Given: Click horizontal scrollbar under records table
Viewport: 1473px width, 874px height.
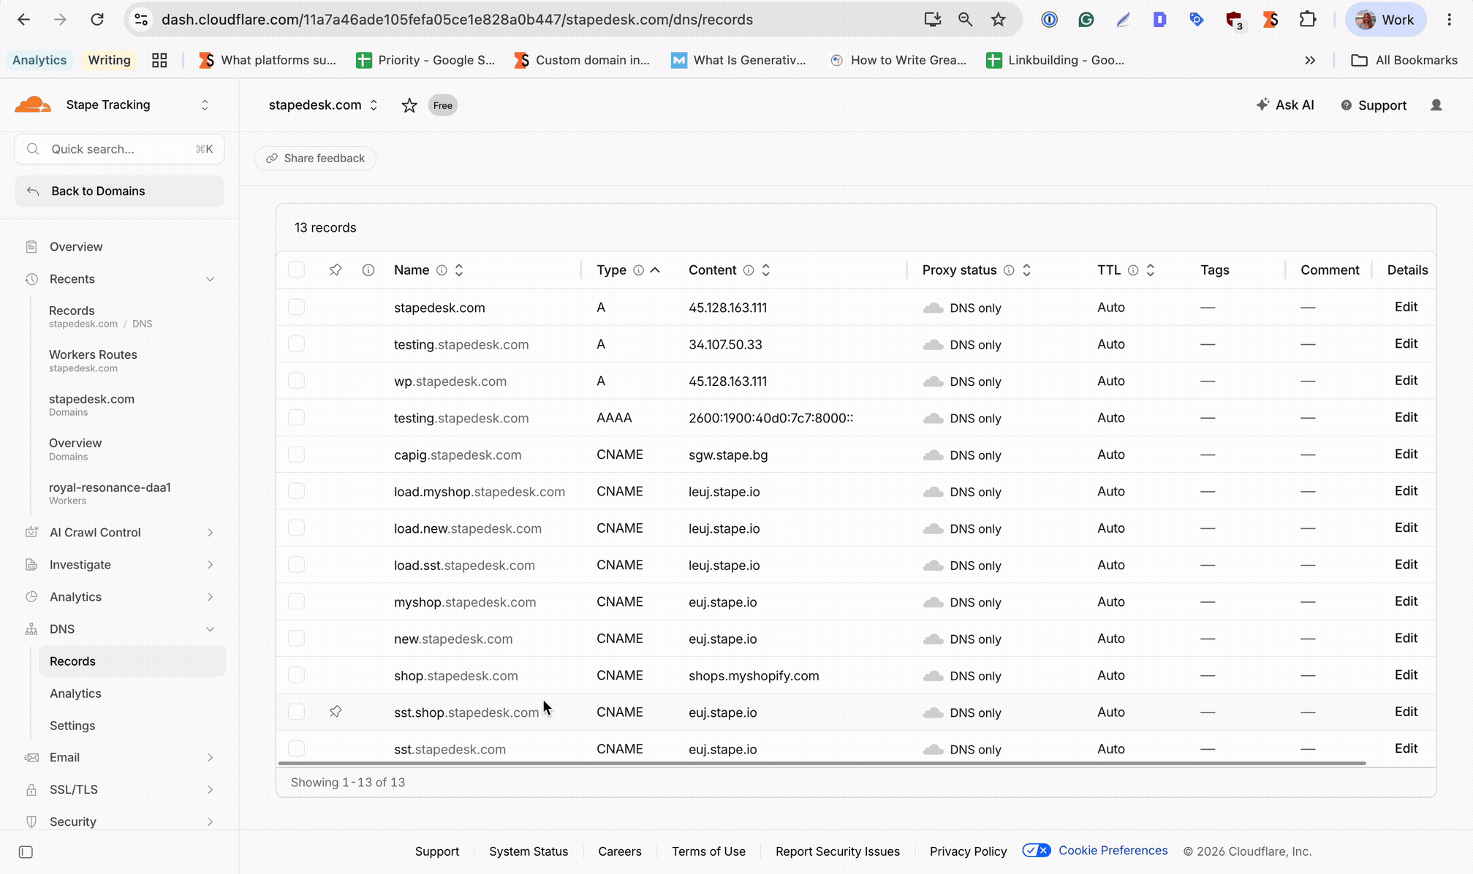Looking at the screenshot, I should click(822, 764).
